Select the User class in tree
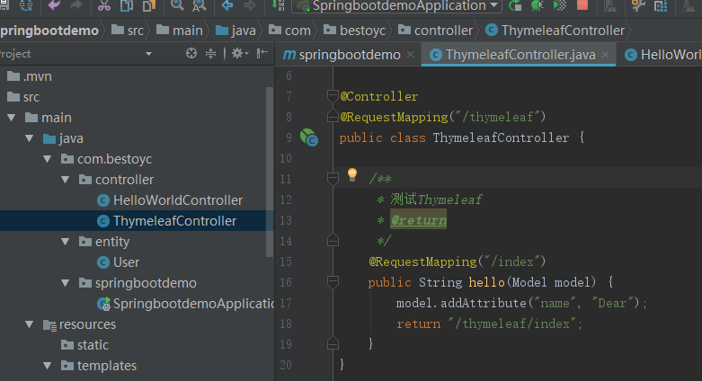The height and width of the screenshot is (381, 702). tap(118, 262)
